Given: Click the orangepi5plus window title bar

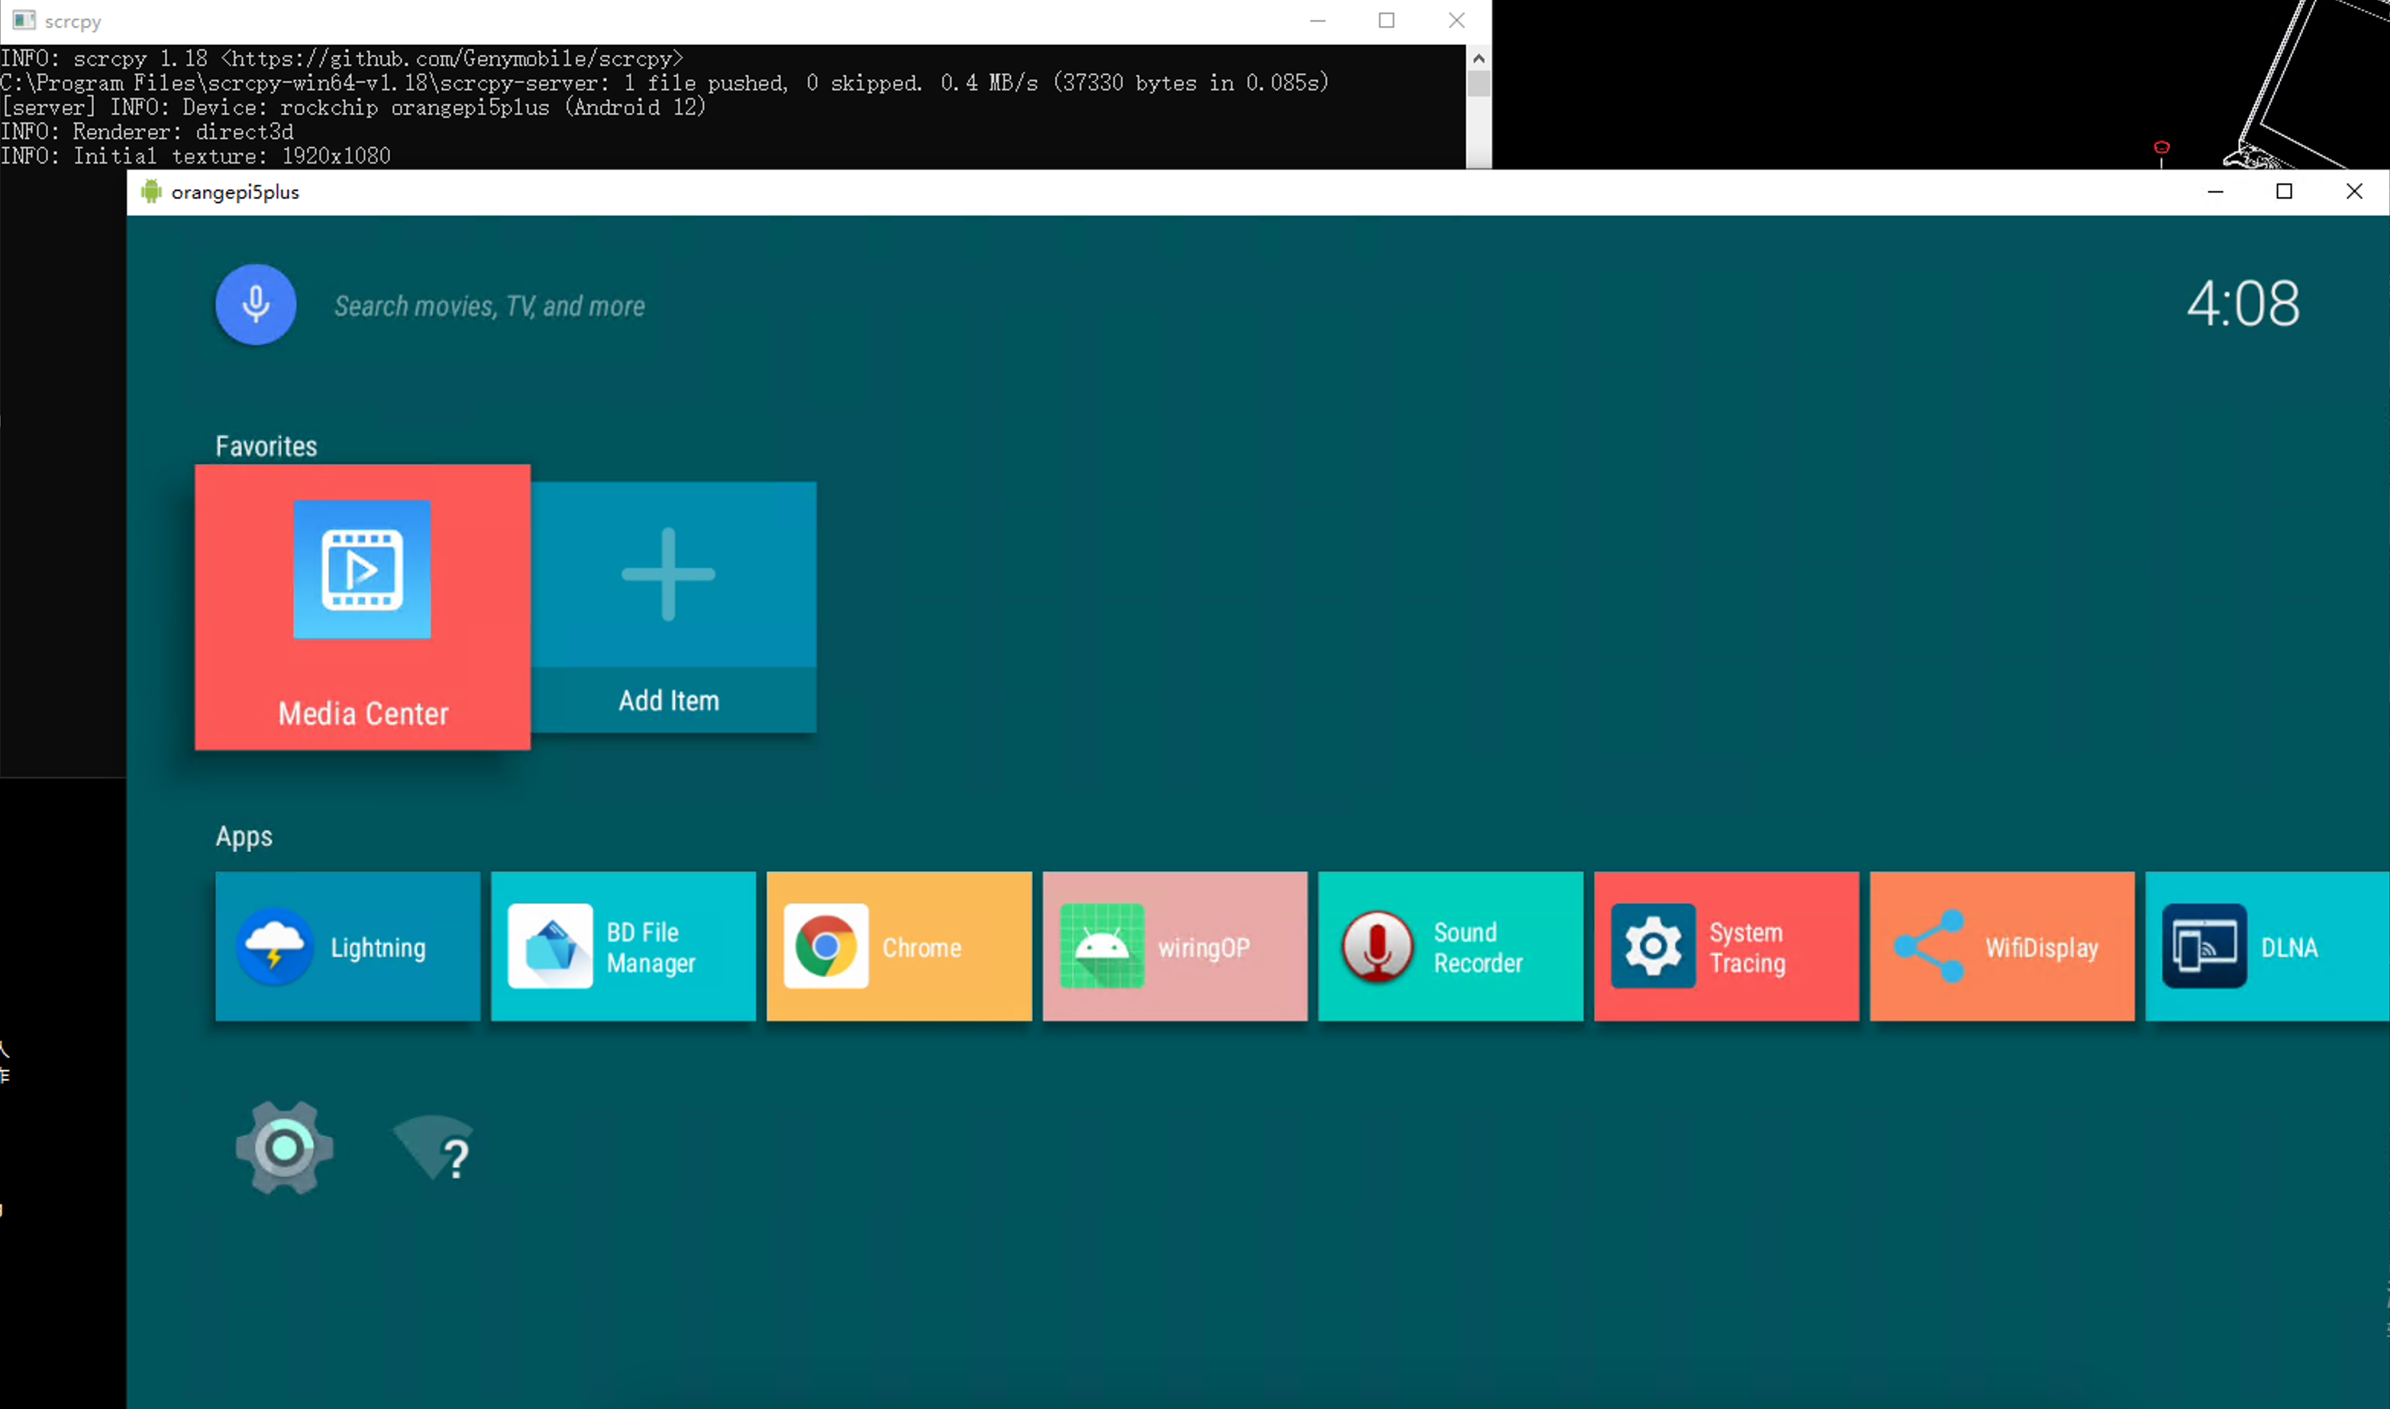Looking at the screenshot, I should (1139, 192).
